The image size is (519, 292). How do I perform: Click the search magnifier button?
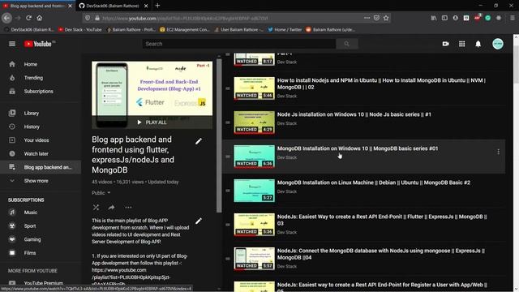pyautogui.click(x=346, y=44)
